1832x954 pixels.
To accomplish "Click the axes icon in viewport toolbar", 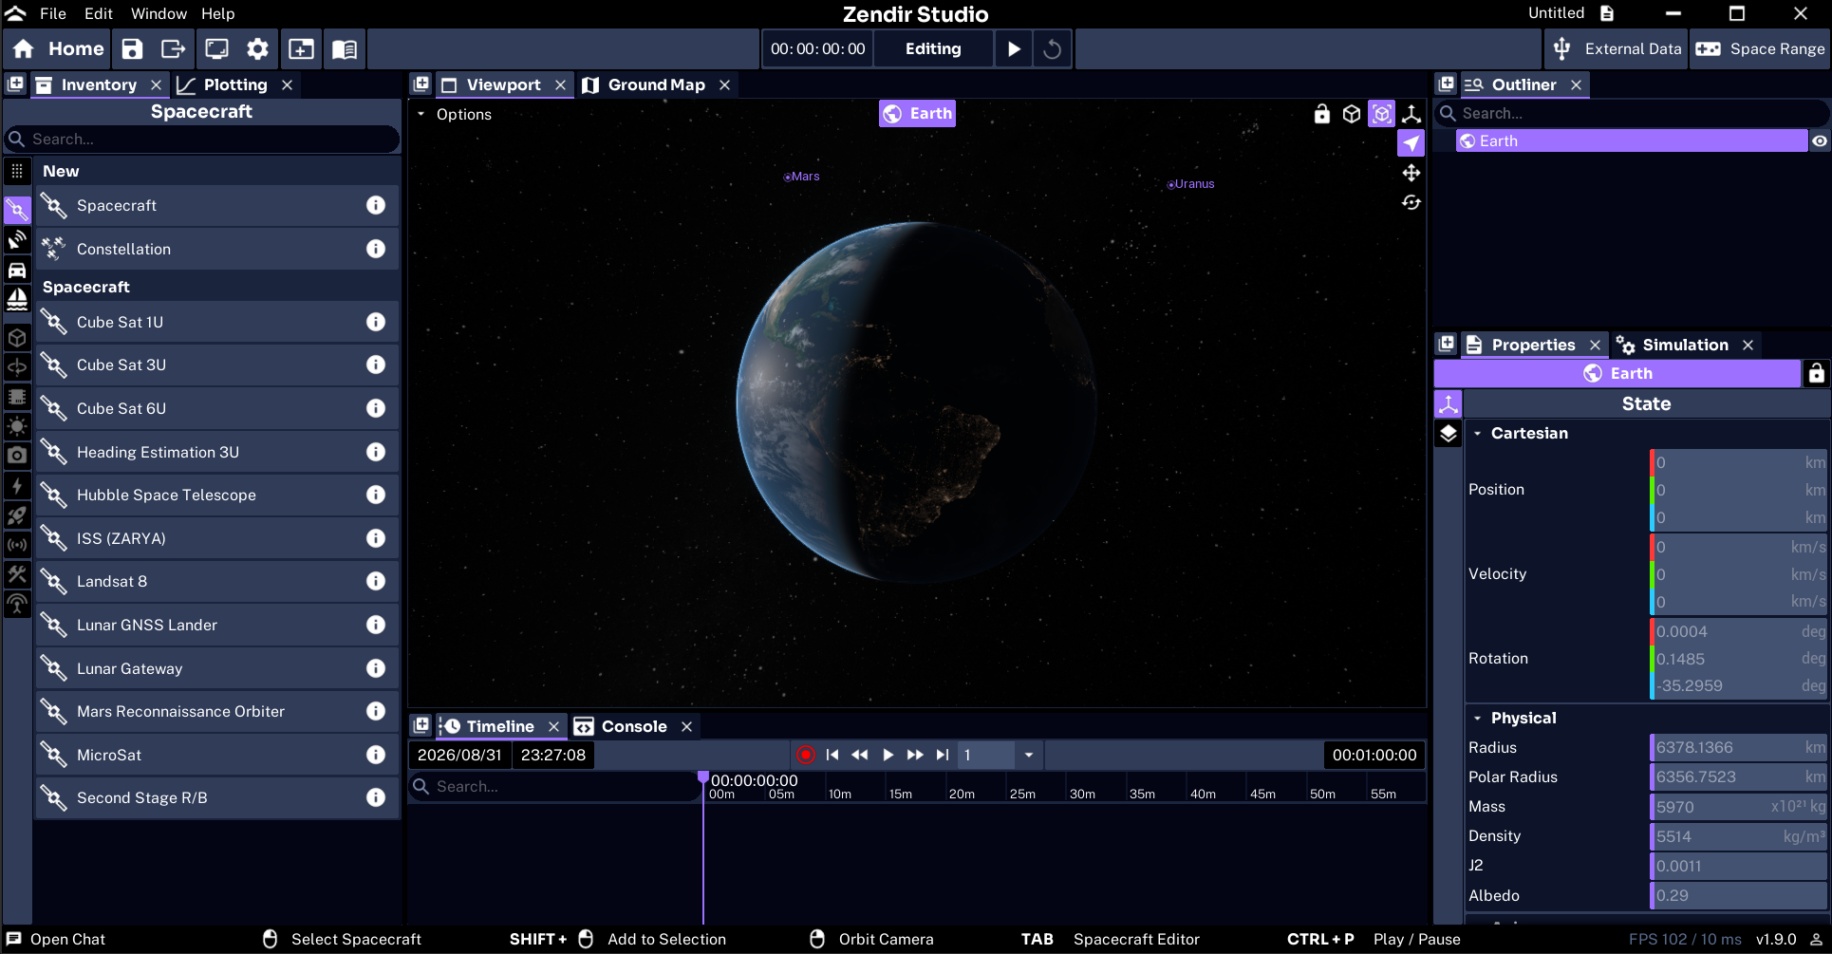I will click(1411, 114).
